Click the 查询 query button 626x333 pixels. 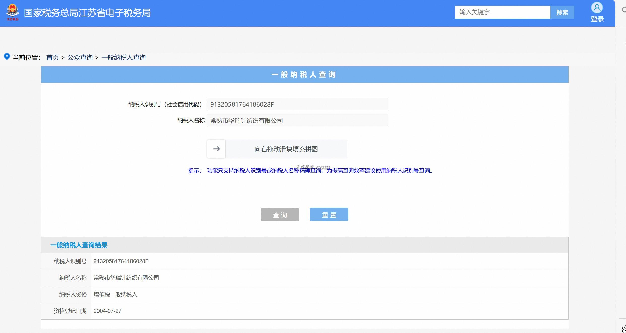(x=280, y=214)
